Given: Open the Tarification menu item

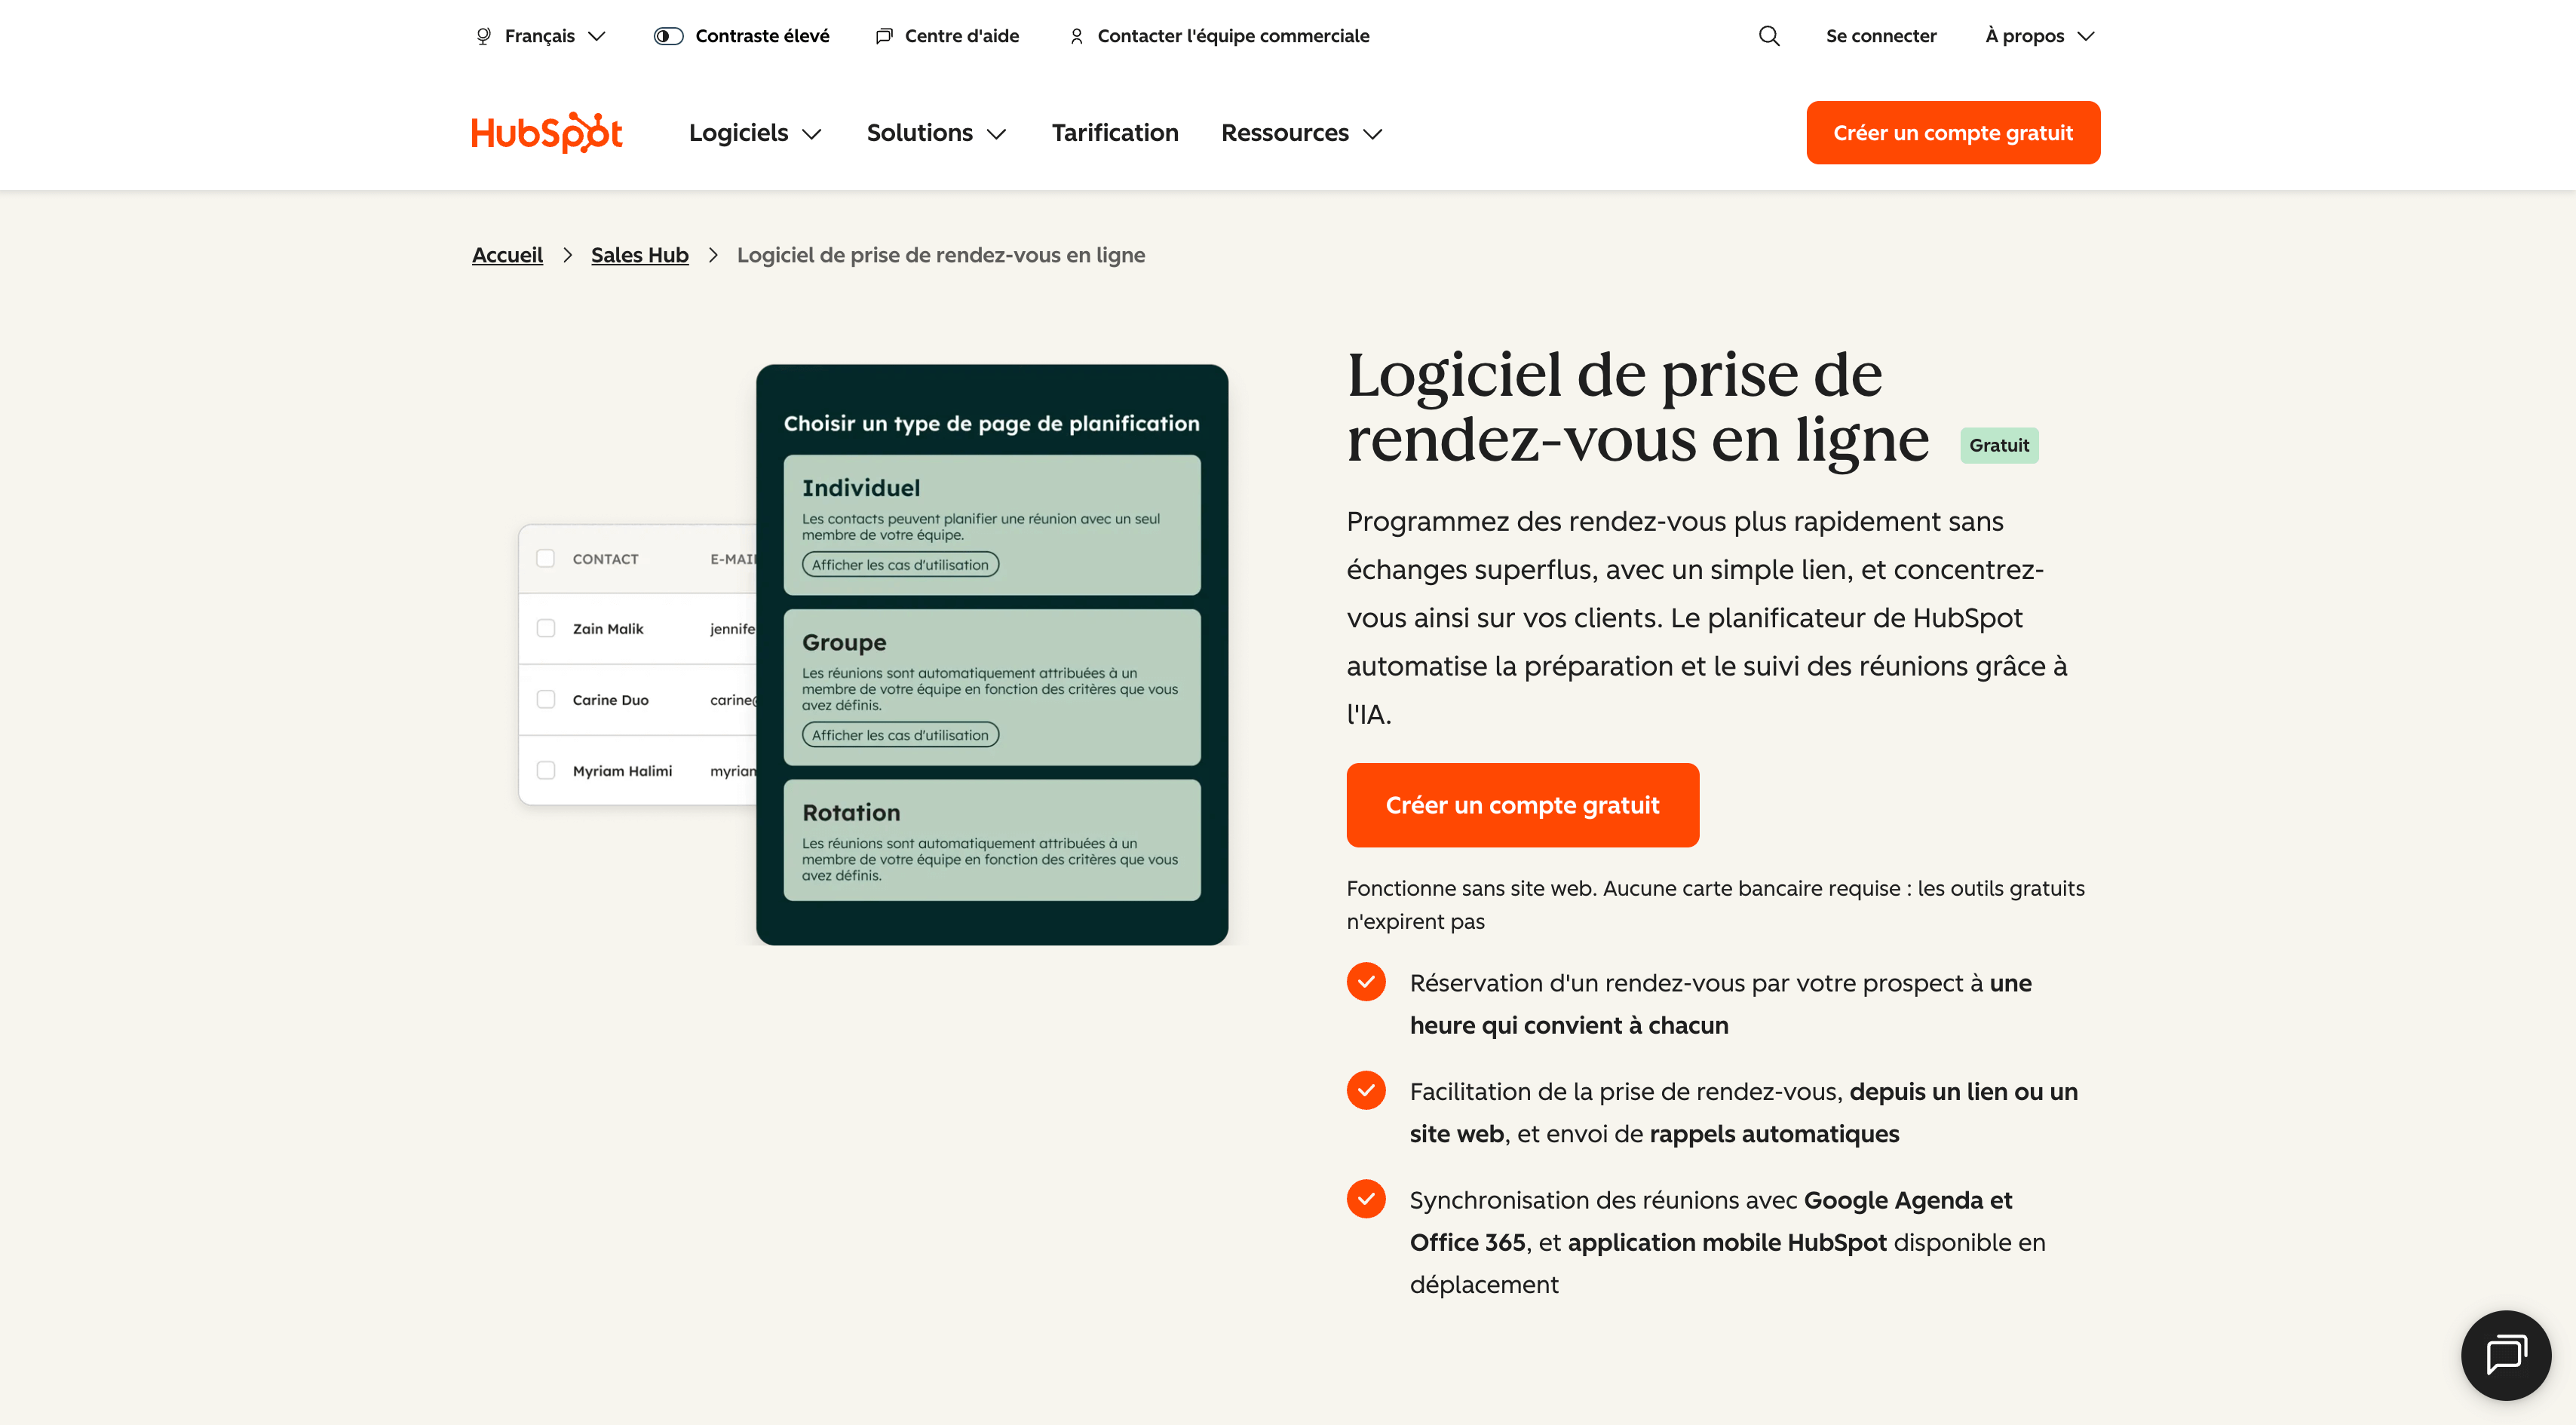Looking at the screenshot, I should click(x=1114, y=133).
